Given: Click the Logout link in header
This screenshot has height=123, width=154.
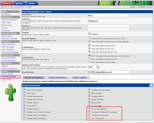Looking at the screenshot, I should [x=149, y=7].
